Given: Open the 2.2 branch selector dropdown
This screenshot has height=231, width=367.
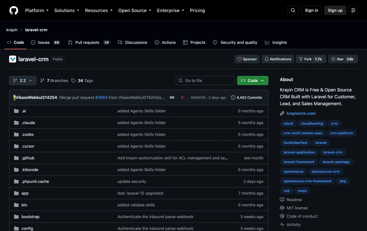Looking at the screenshot, I should click(x=23, y=81).
